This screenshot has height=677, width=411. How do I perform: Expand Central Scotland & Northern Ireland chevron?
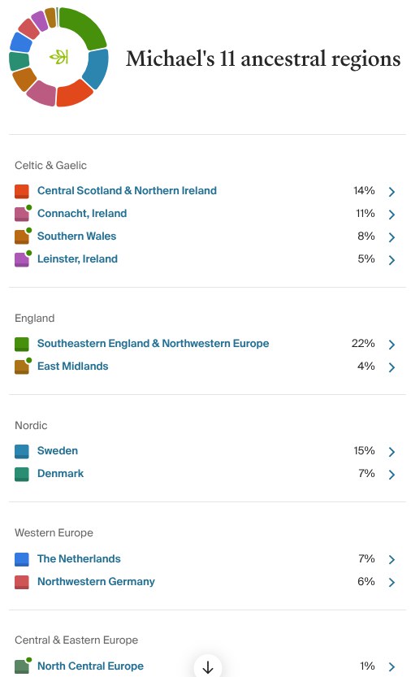[x=392, y=192]
